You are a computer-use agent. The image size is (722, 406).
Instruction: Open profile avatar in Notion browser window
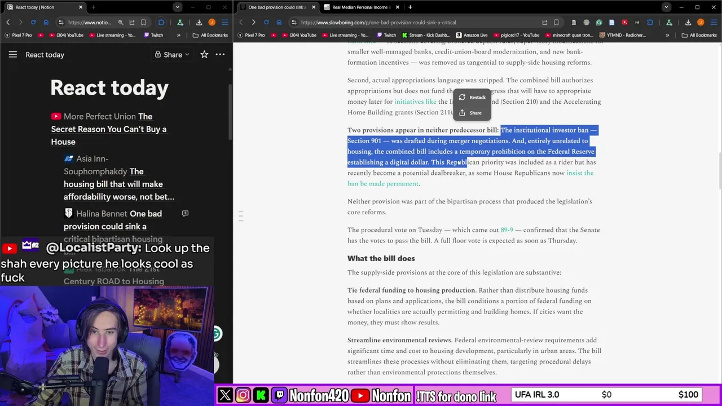(x=212, y=23)
